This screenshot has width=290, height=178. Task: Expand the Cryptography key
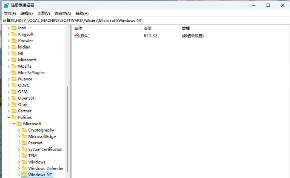pyautogui.click(x=19, y=130)
